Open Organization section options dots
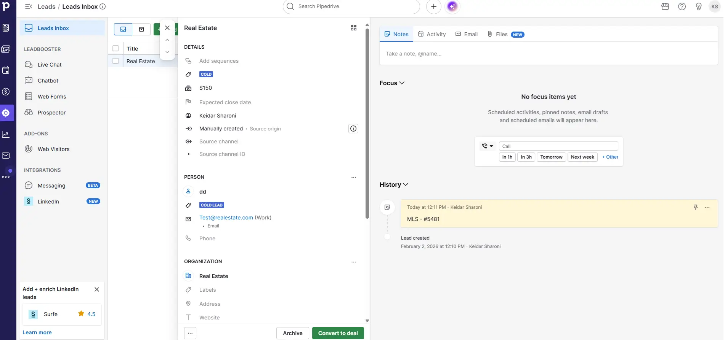 (354, 262)
